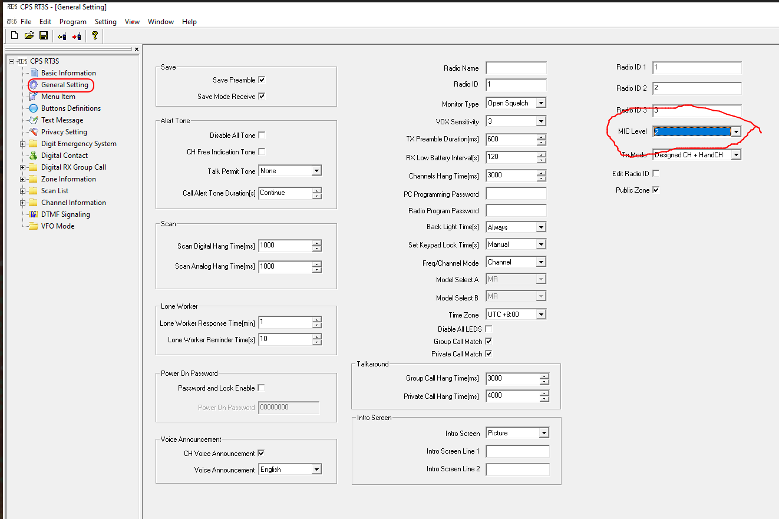779x519 pixels.
Task: Click the Read from radio toolbar icon
Action: pos(62,36)
